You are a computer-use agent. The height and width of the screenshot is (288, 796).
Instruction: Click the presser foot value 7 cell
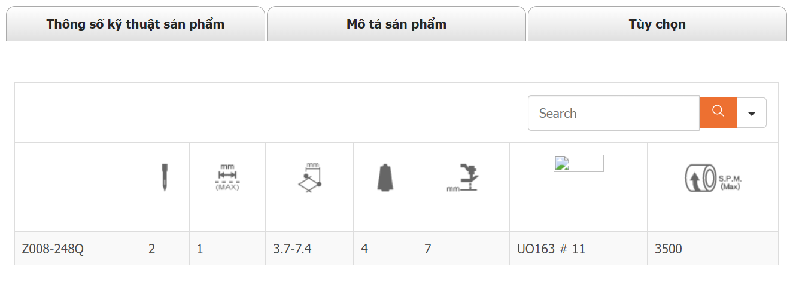pos(463,249)
